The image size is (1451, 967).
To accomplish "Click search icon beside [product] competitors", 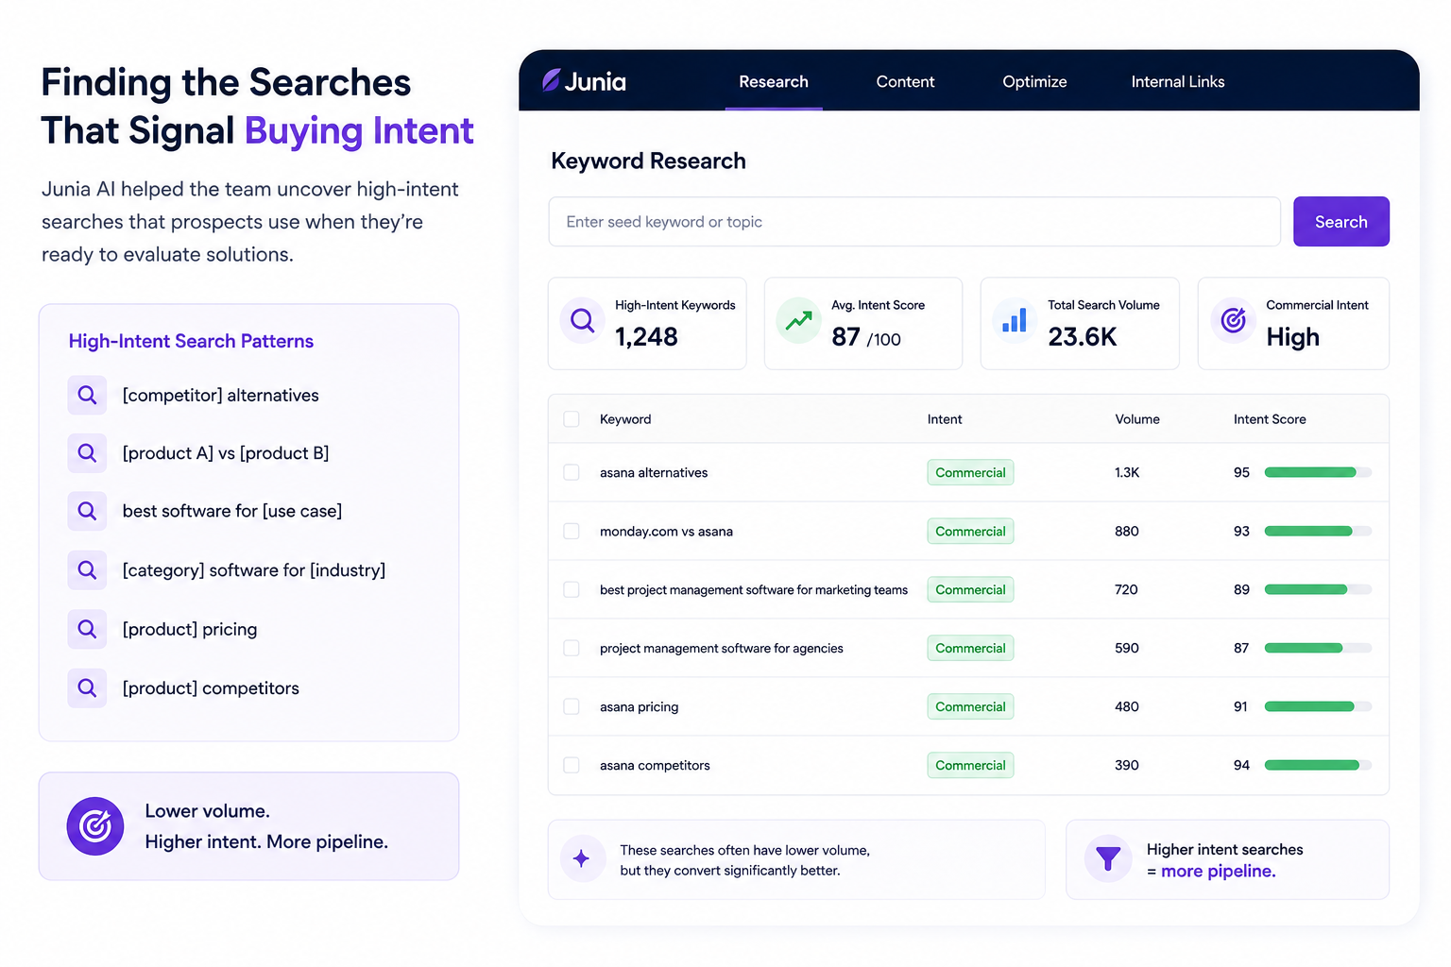I will coord(87,688).
